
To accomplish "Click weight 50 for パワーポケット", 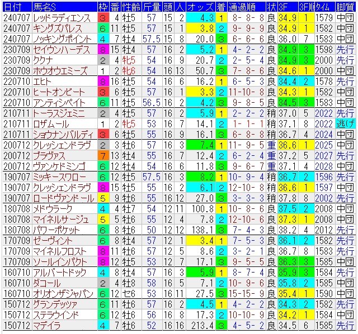I will (x=152, y=230).
